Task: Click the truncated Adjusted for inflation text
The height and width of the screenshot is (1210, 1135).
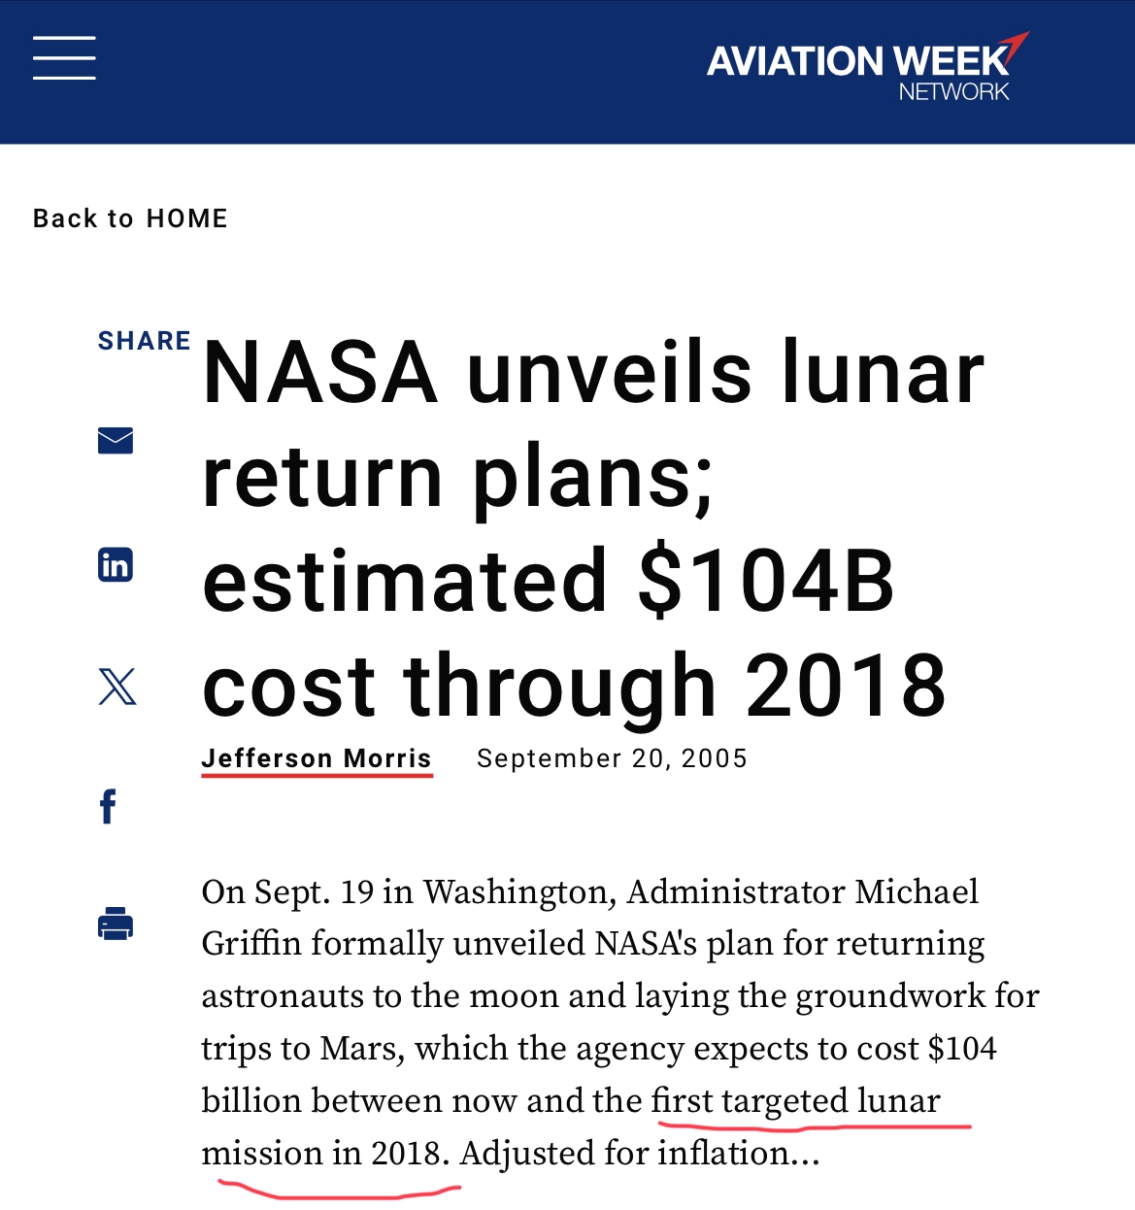Action: click(640, 1153)
